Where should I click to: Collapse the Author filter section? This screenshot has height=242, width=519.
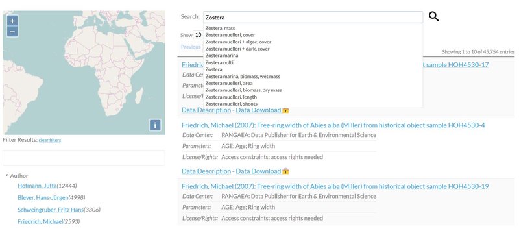click(6, 175)
